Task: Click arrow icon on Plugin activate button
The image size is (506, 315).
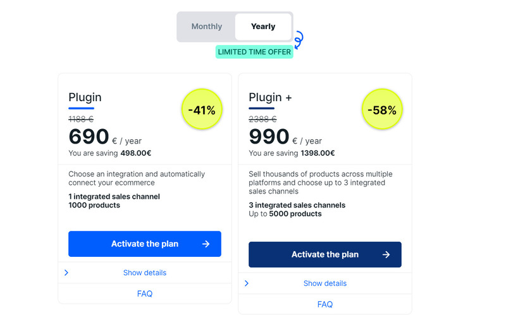Action: 206,244
